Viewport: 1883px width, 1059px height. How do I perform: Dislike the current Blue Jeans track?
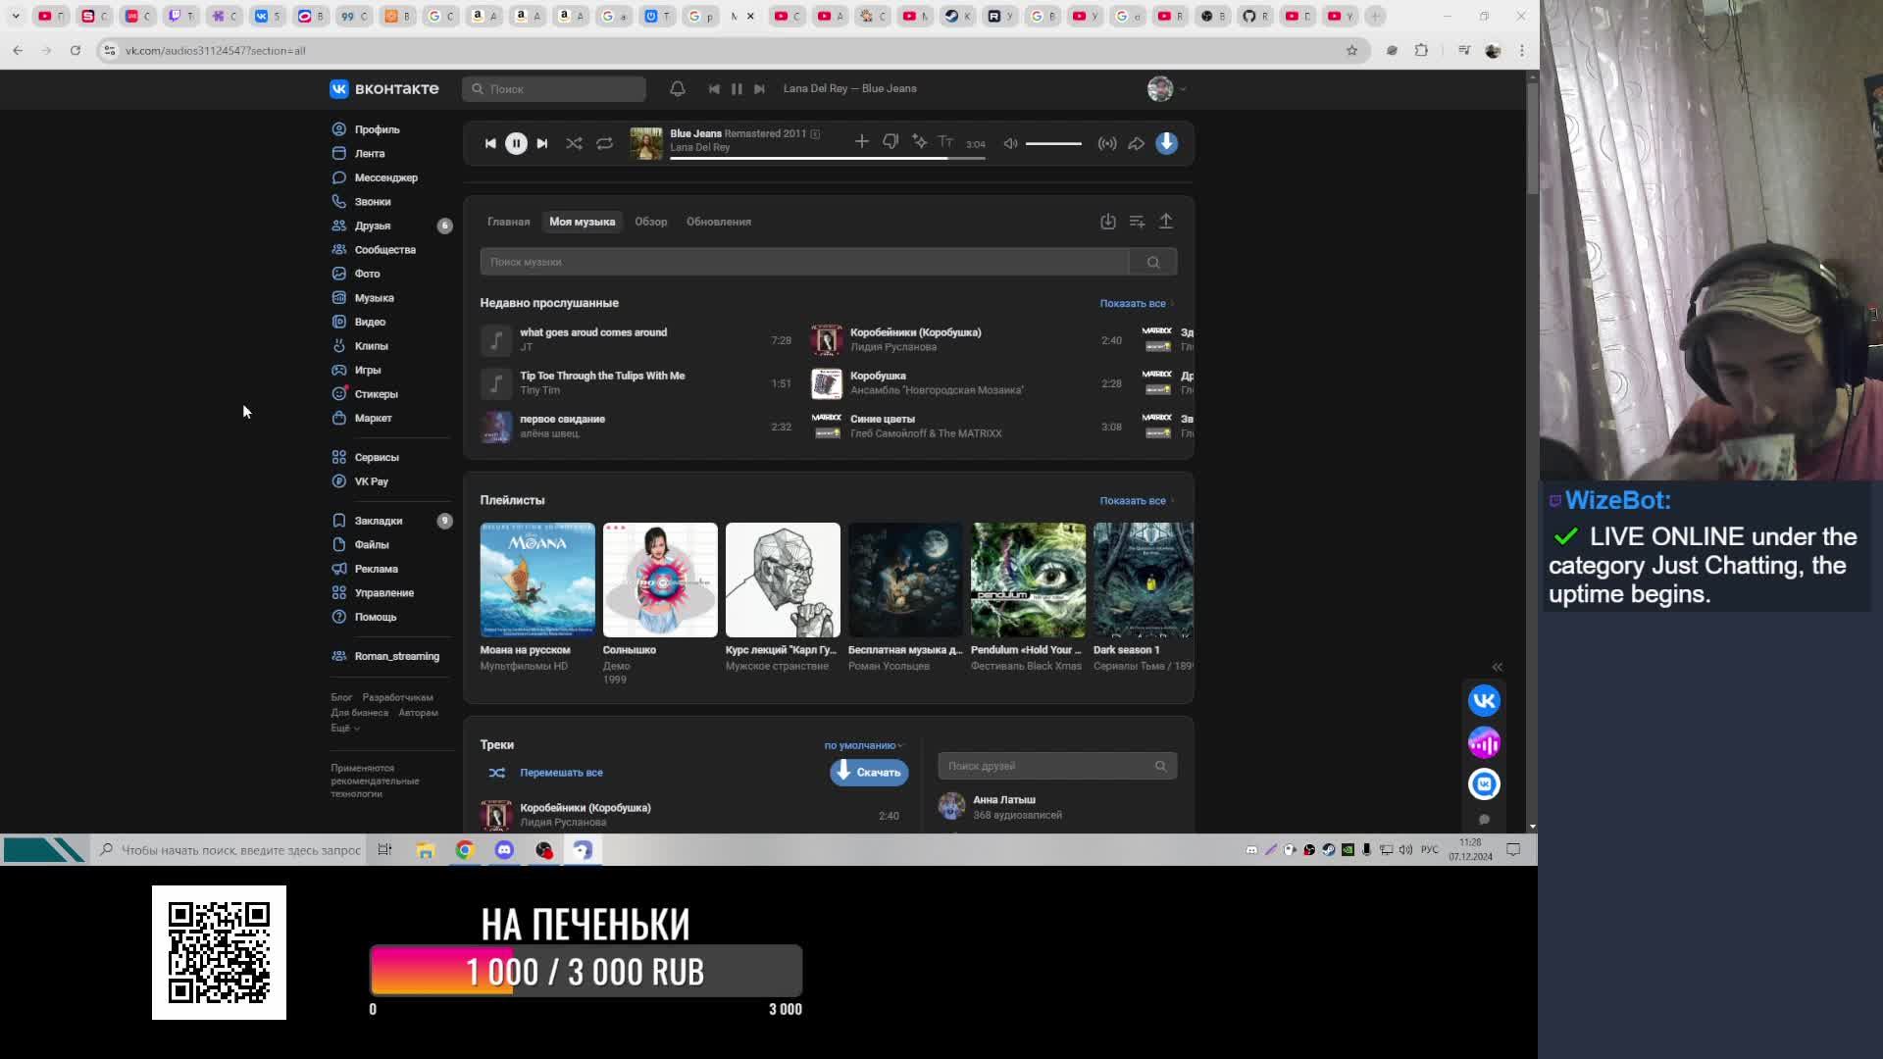coord(891,142)
